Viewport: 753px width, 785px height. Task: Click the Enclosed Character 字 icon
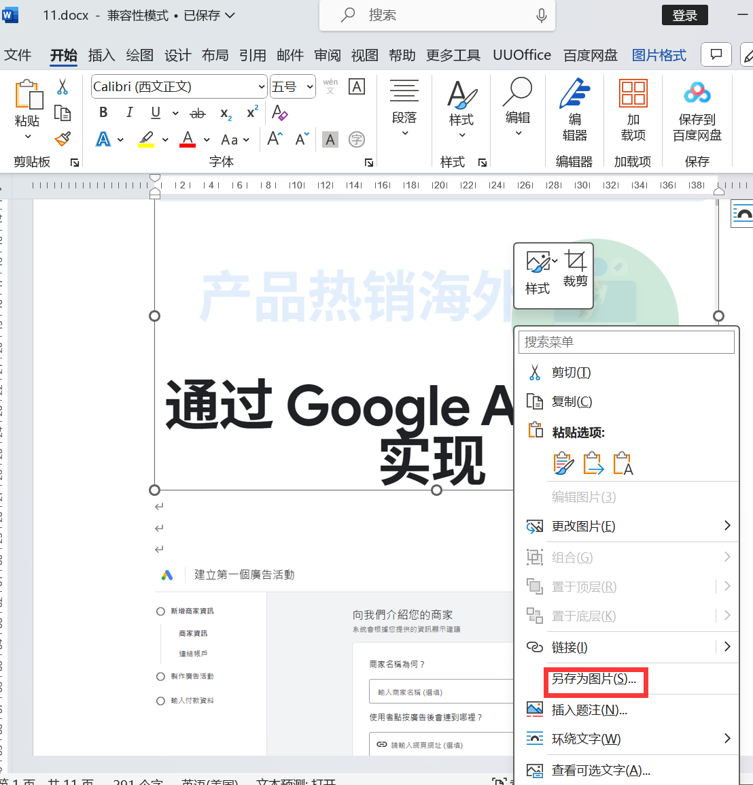pyautogui.click(x=357, y=139)
